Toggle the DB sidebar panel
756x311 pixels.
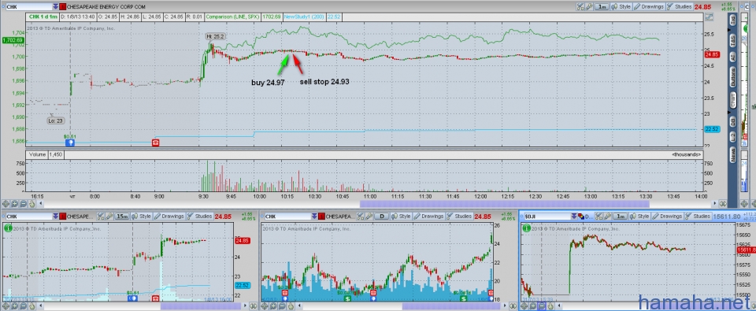pyautogui.click(x=733, y=121)
